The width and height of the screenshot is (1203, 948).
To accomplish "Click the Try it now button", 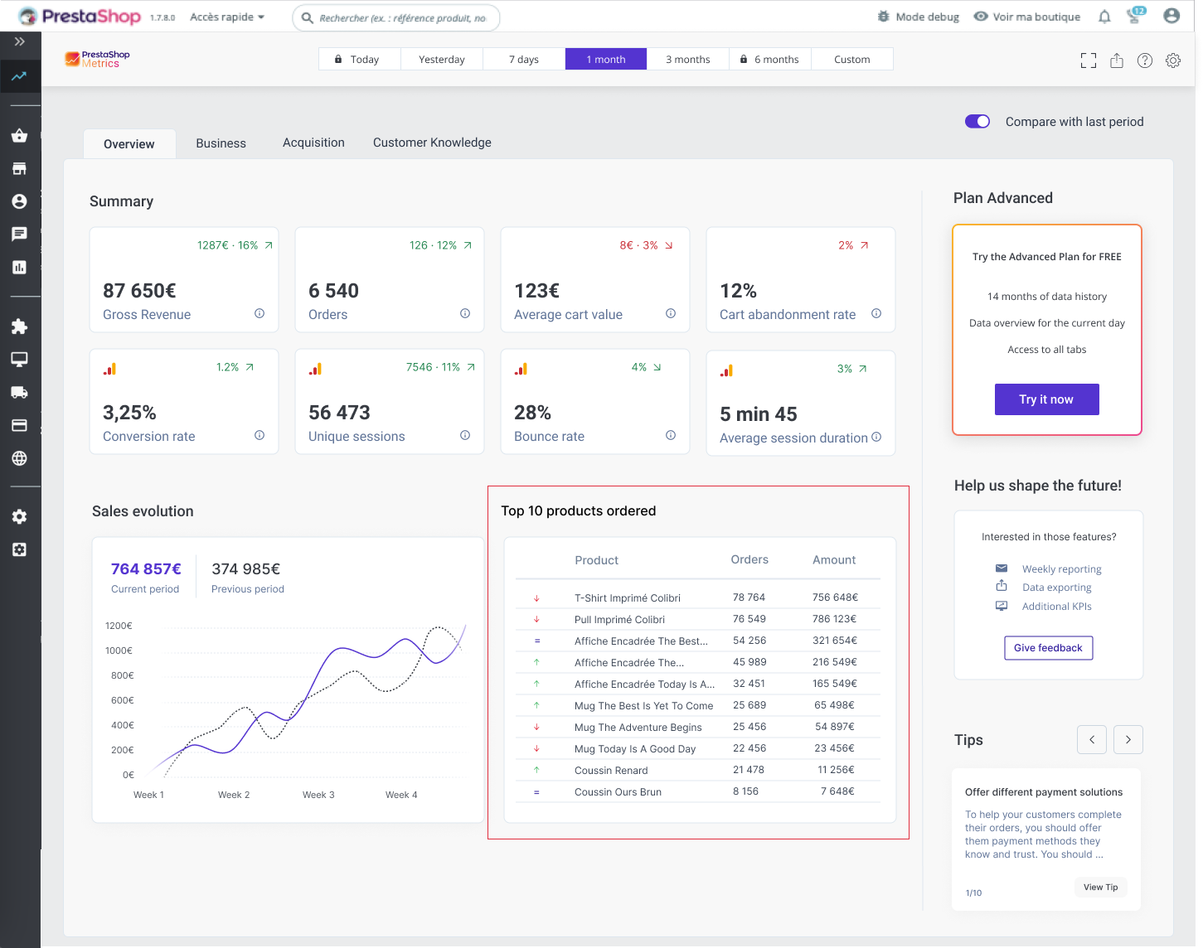I will coord(1046,399).
